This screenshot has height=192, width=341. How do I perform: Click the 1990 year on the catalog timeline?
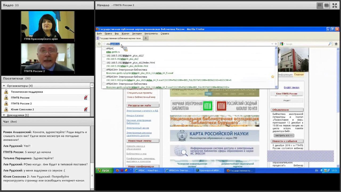pos(208,94)
